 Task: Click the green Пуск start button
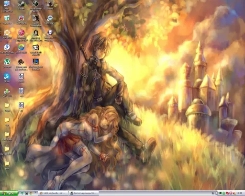pyautogui.click(x=9, y=193)
